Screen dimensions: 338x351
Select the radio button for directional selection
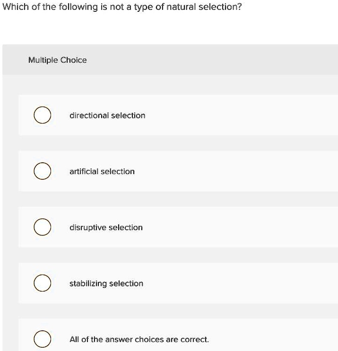coord(42,116)
